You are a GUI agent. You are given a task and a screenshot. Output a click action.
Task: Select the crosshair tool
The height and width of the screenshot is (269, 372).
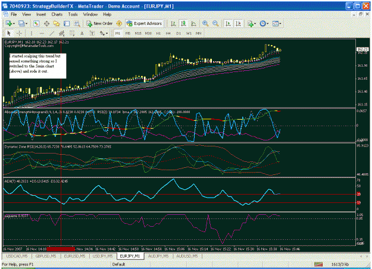pyautogui.click(x=19, y=33)
